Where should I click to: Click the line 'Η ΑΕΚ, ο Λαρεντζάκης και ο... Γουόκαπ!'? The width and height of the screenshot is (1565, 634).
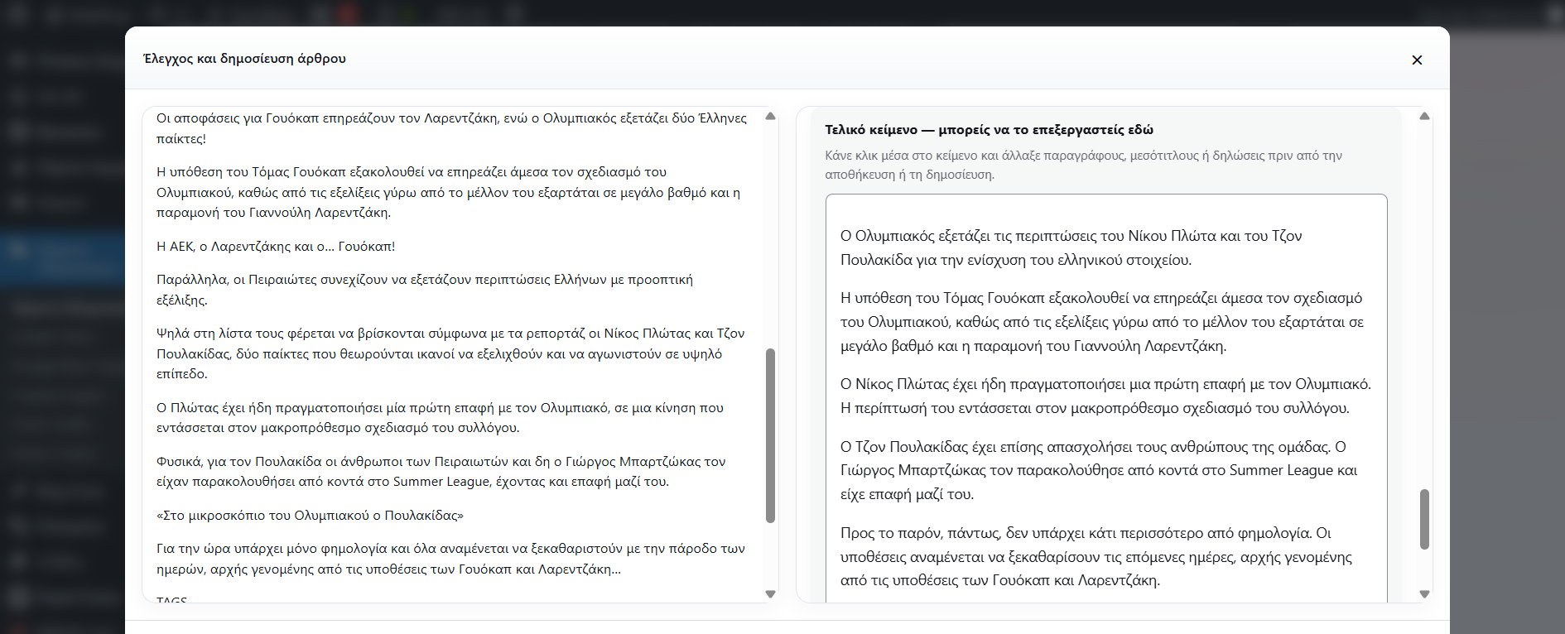pyautogui.click(x=276, y=247)
